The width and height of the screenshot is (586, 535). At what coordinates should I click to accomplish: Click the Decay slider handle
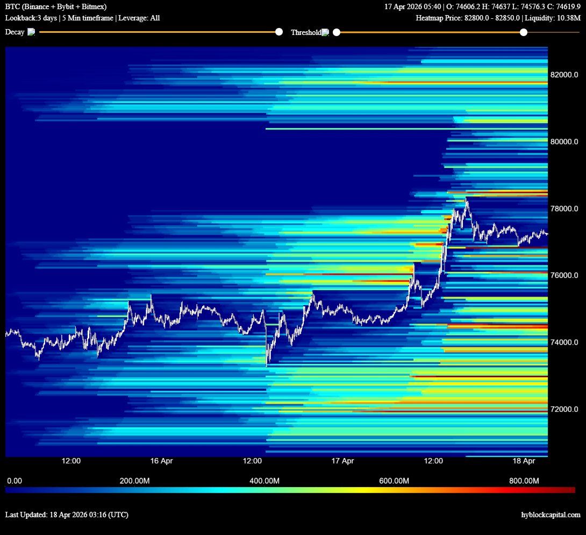[279, 32]
